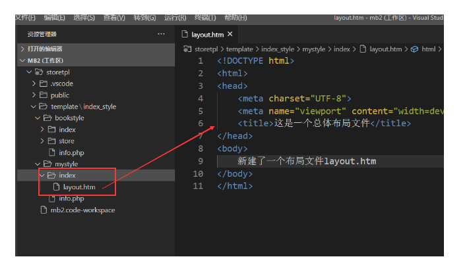Image resolution: width=467 pixels, height=259 pixels.
Task: Click file icon of info.php under bookstyle
Action: (52, 153)
